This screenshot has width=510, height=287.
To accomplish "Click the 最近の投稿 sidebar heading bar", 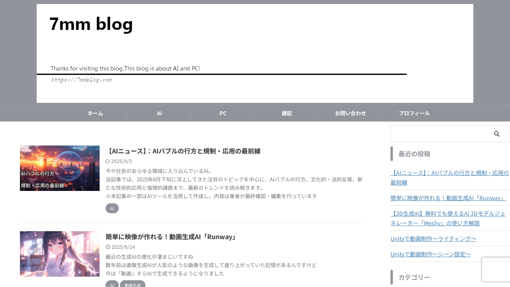I will [x=414, y=153].
